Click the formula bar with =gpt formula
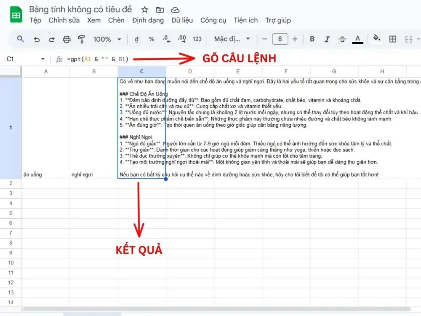This screenshot has width=421, height=316. click(x=98, y=59)
